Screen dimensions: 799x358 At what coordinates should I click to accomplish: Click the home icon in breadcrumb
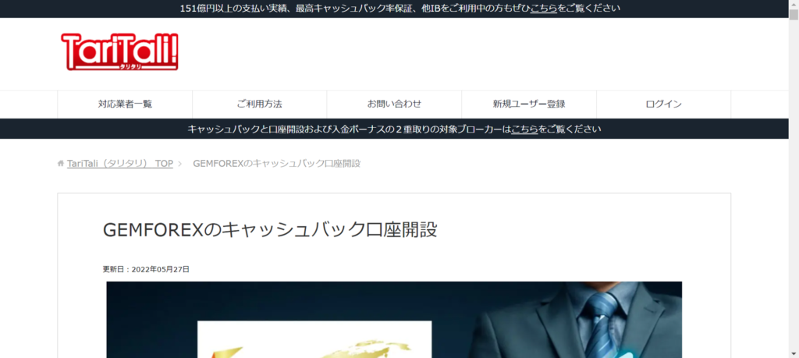[x=61, y=164]
